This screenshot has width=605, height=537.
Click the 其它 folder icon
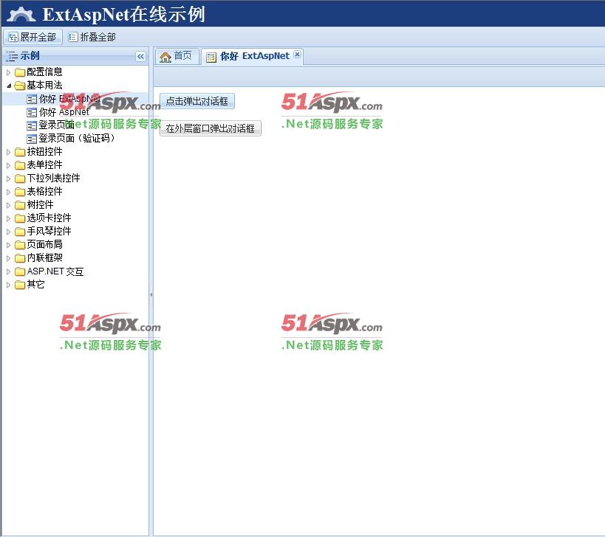[x=20, y=285]
